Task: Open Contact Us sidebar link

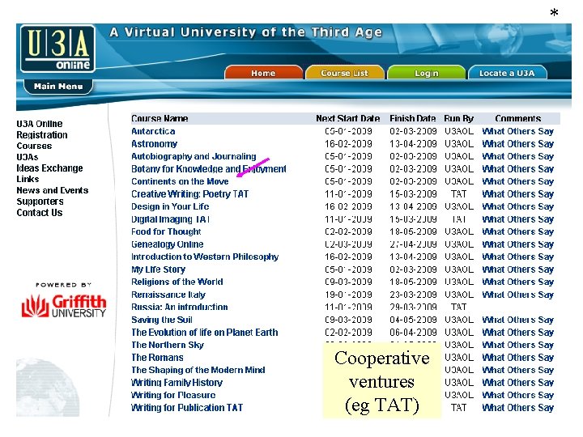Action: point(40,213)
